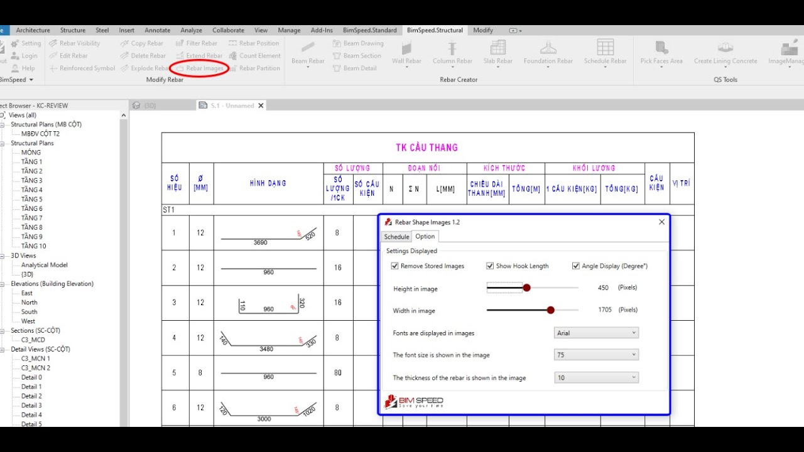
Task: Click the ST1 schedule group row
Action: [x=428, y=210]
